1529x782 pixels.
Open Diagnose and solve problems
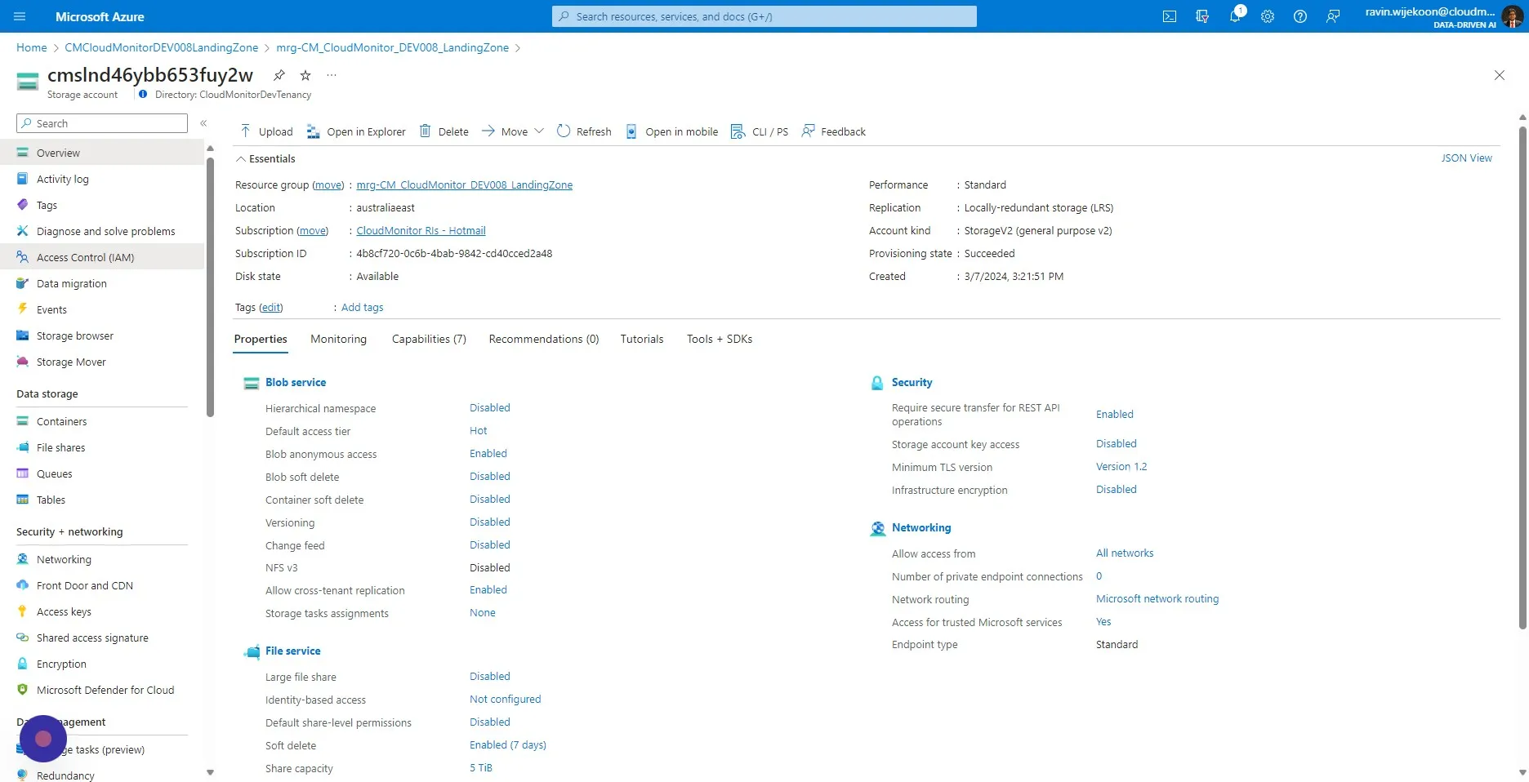tap(102, 231)
